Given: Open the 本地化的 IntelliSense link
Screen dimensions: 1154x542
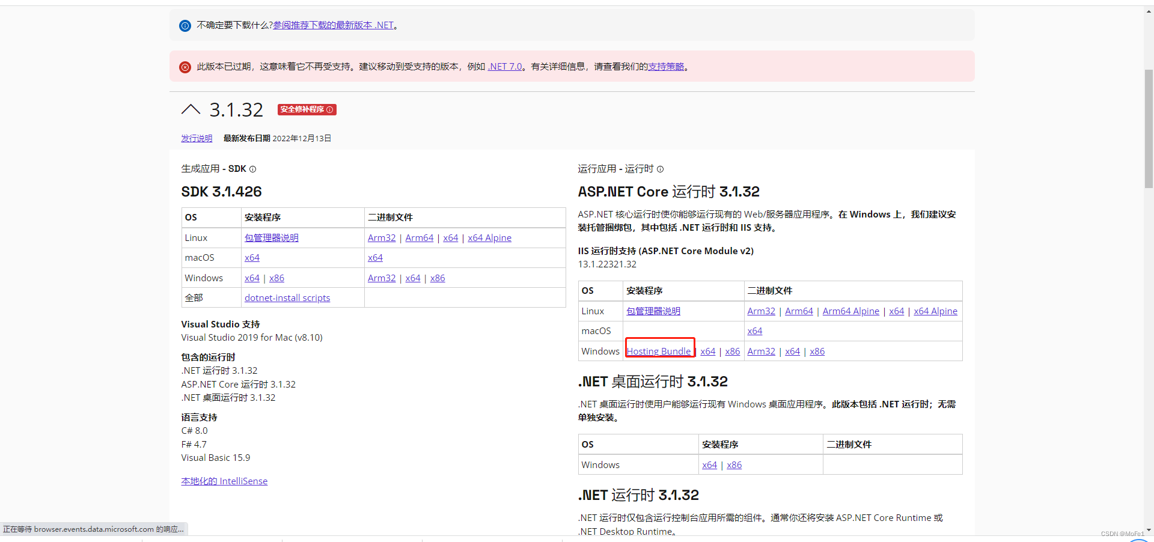Looking at the screenshot, I should pyautogui.click(x=224, y=481).
